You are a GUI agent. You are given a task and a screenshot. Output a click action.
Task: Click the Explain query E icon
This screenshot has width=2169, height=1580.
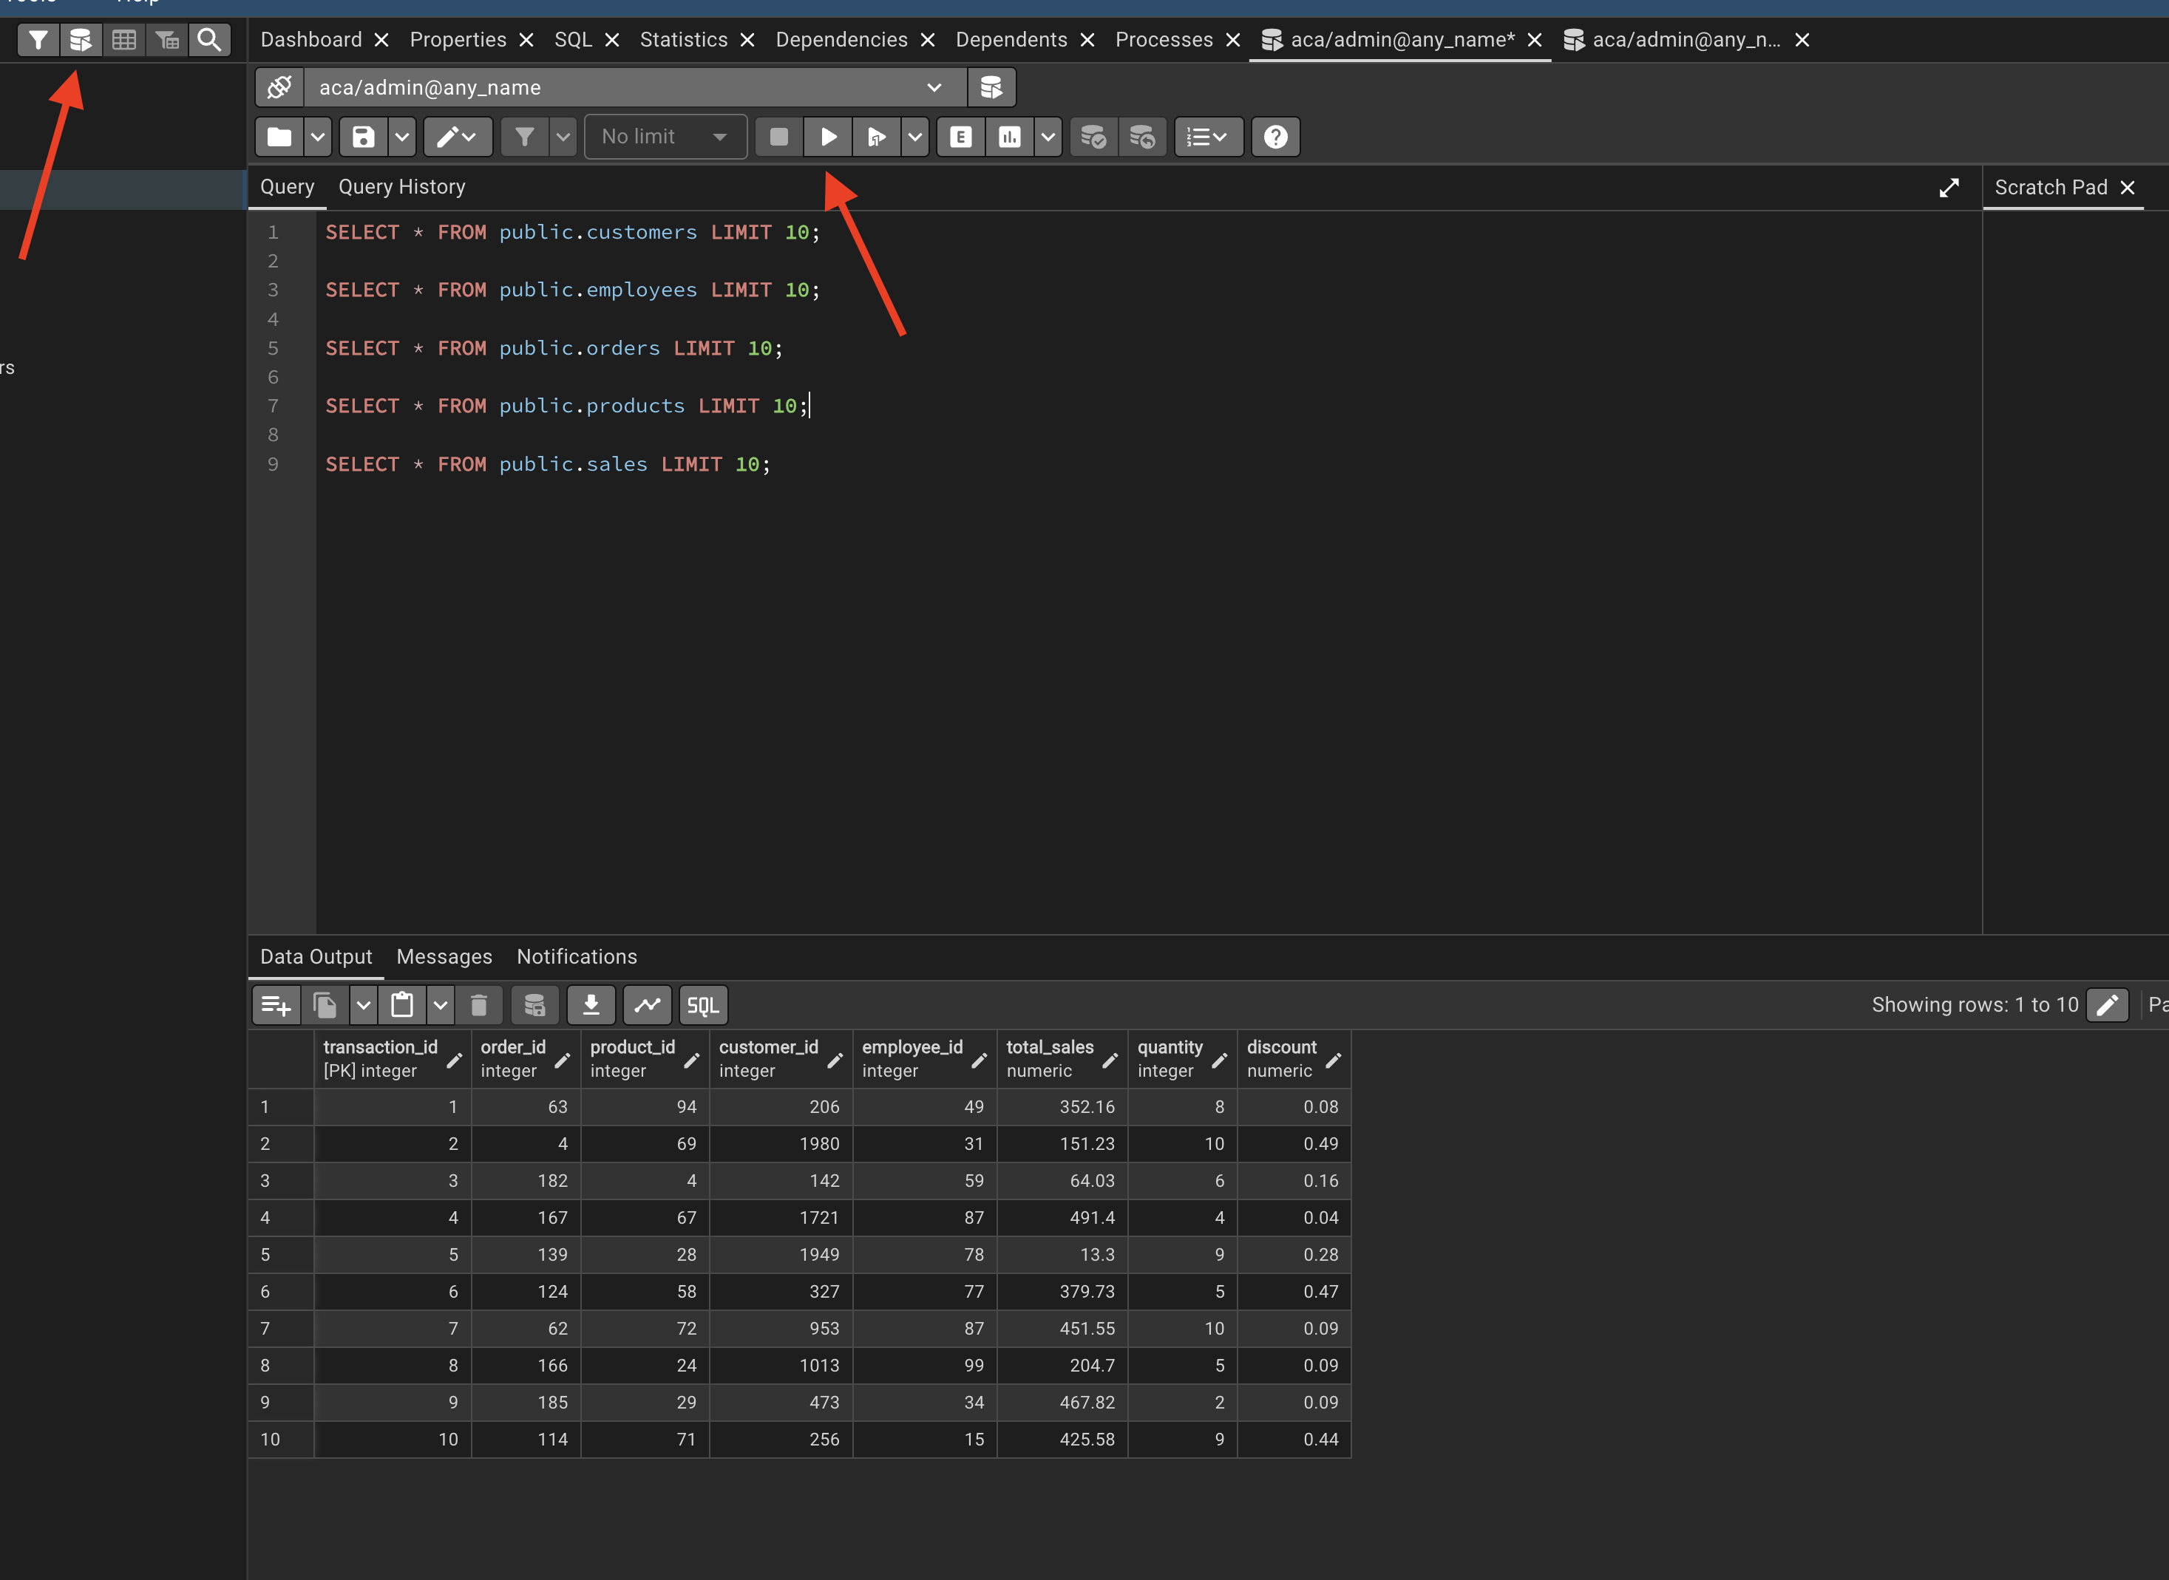(960, 137)
